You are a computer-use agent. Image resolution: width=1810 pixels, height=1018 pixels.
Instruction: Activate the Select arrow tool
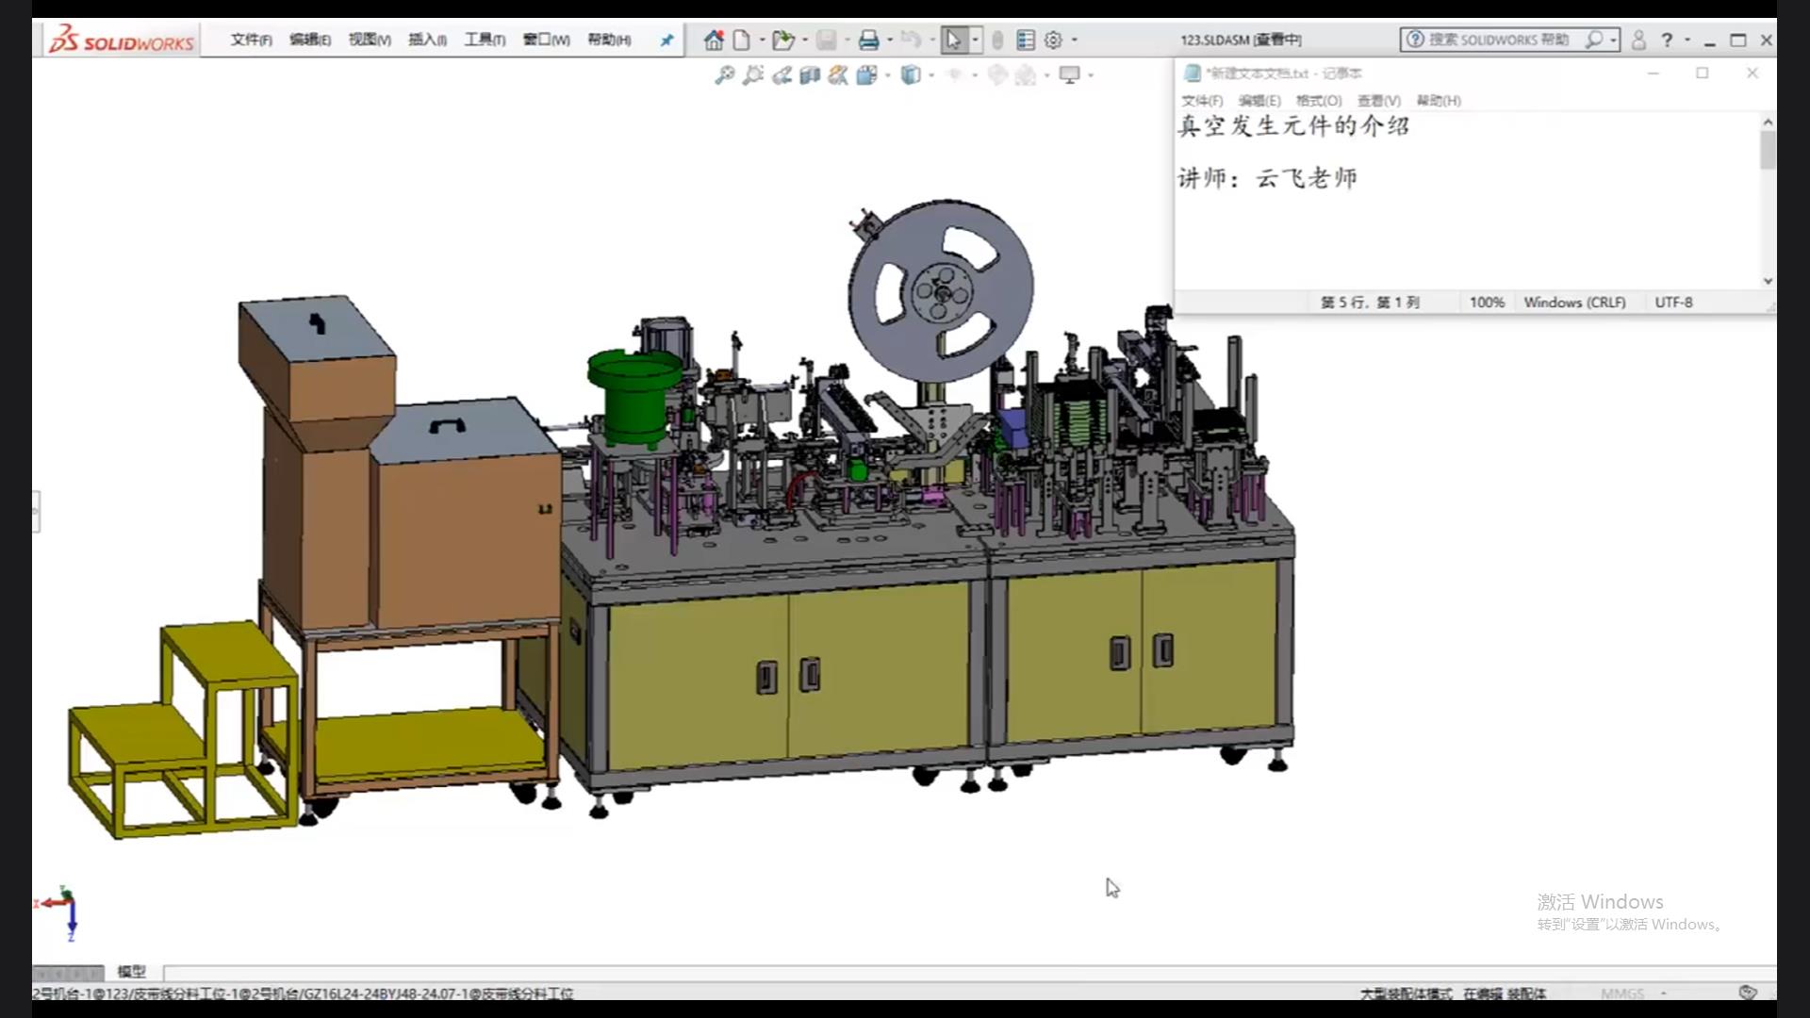pos(953,40)
